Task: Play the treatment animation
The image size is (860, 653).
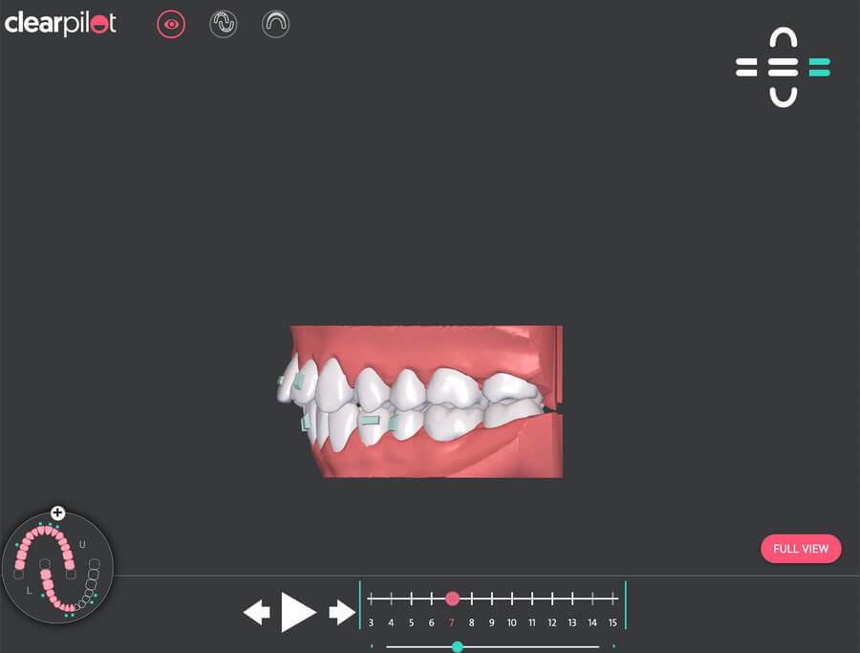Action: [x=298, y=612]
